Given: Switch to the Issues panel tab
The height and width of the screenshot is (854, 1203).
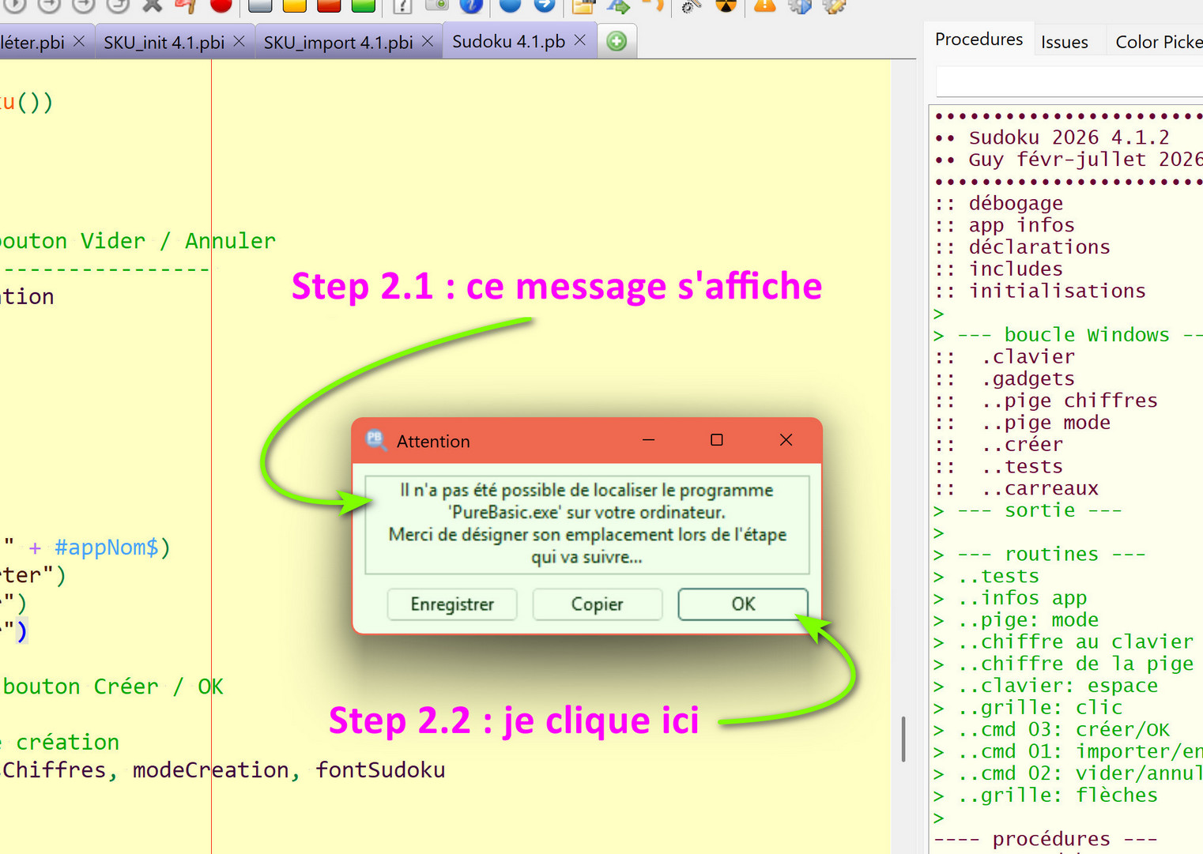Looking at the screenshot, I should 1064,42.
